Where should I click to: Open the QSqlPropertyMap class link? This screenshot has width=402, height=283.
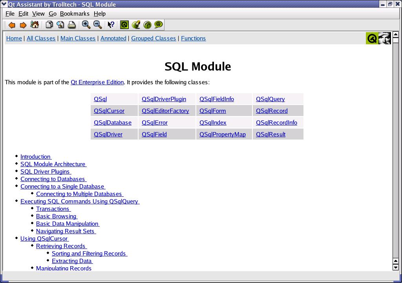(223, 134)
